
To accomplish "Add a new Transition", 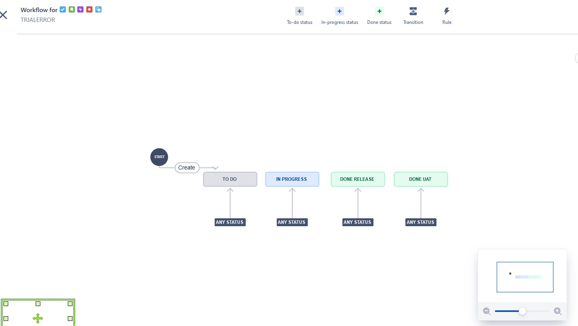I will pos(413,16).
